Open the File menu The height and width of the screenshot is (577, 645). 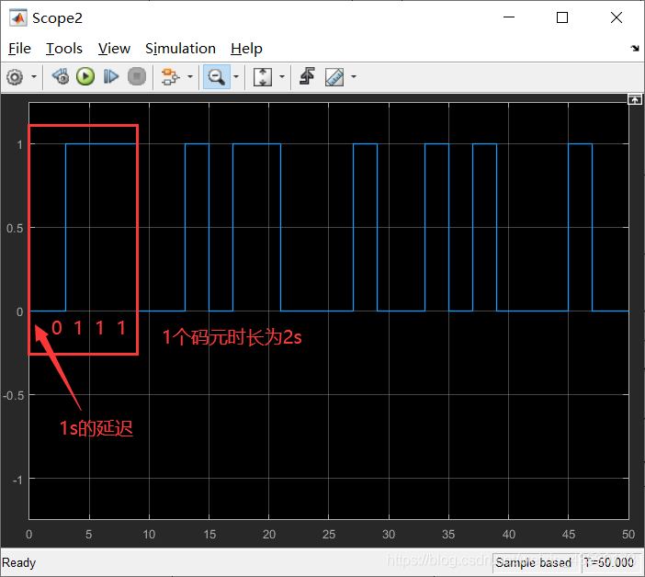point(19,49)
